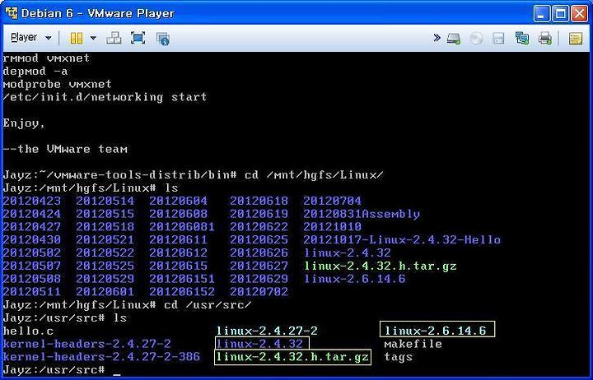593x380 pixels.
Task: Click the 'Debian 6 - VMware Player' title text
Action: pyautogui.click(x=98, y=14)
